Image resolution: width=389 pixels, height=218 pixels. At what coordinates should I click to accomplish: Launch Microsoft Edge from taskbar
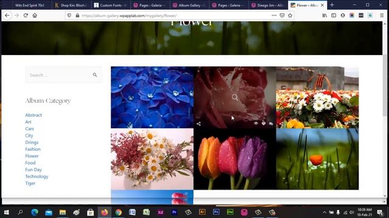(x=35, y=212)
